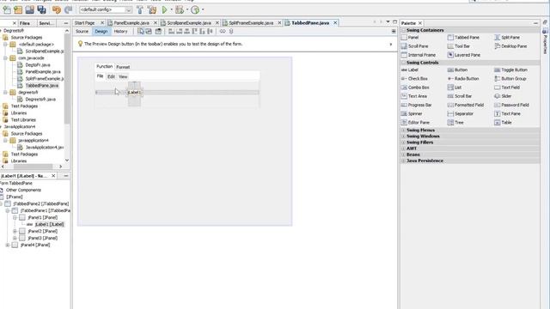Image resolution: width=550 pixels, height=309 pixels.
Task: Switch to PanelExample.java tab
Action: tap(131, 23)
